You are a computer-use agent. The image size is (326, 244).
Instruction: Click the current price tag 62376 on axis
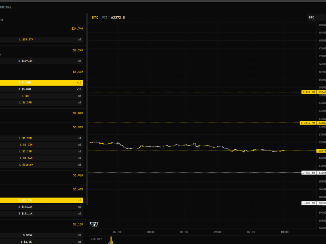(x=321, y=151)
